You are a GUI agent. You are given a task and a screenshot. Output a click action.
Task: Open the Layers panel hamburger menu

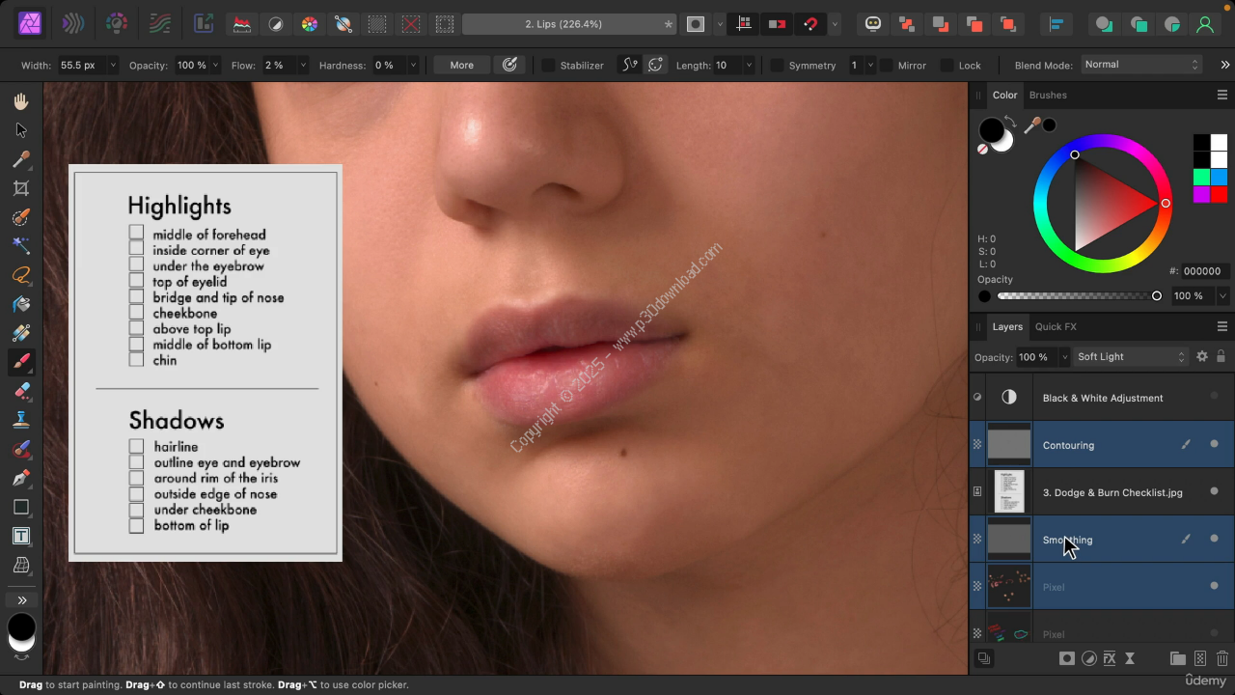[1221, 326]
